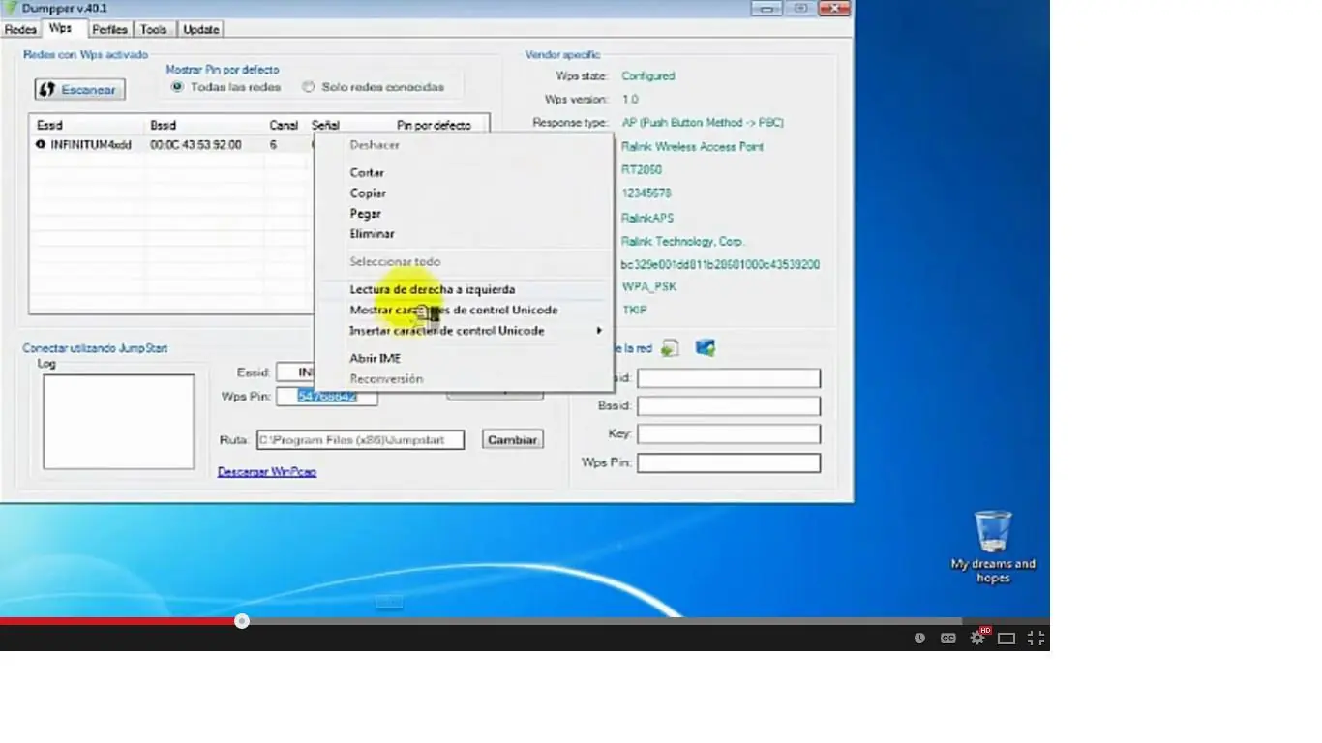This screenshot has height=743, width=1322.
Task: Expand Insertar carácter de control Unicode submenu
Action: 464,330
